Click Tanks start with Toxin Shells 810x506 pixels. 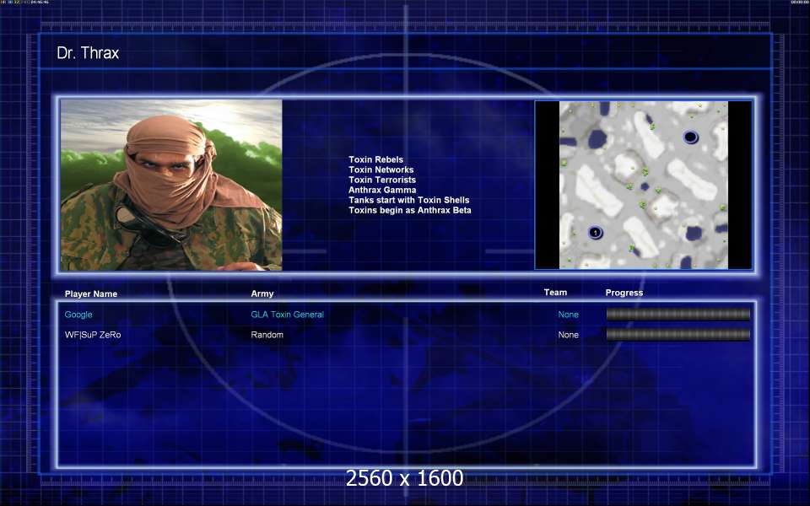(x=408, y=200)
